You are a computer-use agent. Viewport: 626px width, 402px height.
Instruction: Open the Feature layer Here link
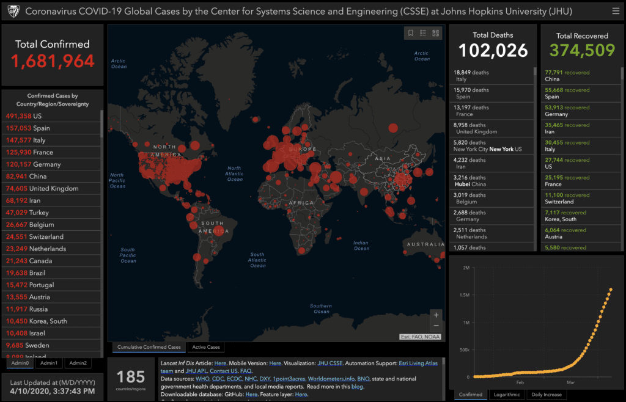[x=301, y=395]
